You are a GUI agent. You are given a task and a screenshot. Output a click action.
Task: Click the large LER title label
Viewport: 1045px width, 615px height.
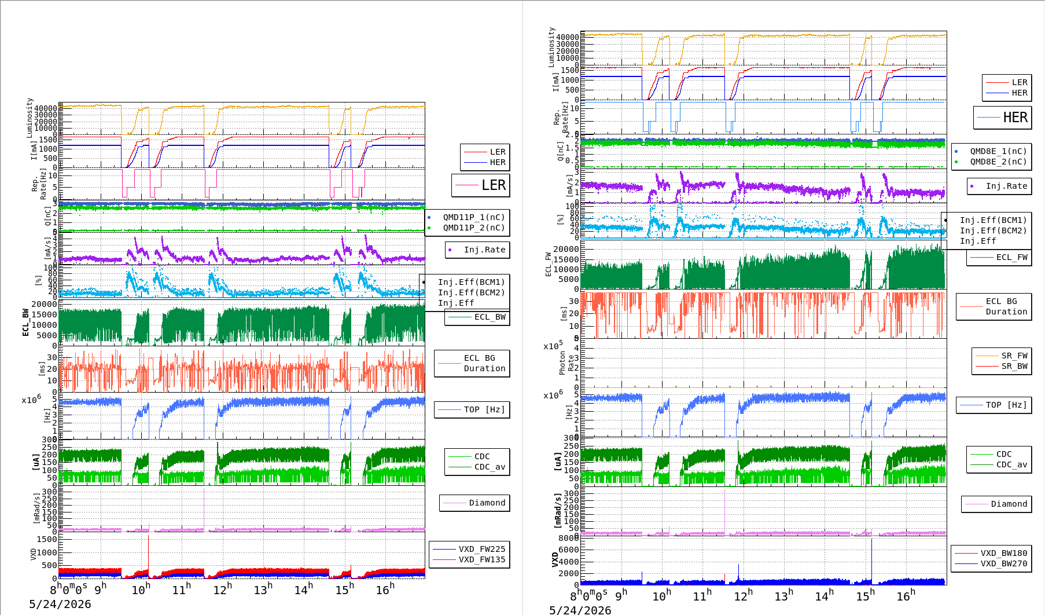pyautogui.click(x=494, y=185)
